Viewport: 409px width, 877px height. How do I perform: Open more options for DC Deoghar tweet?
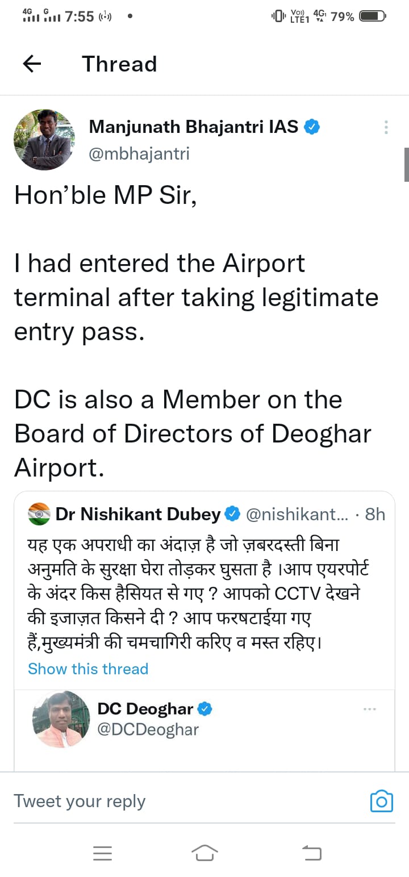(x=369, y=709)
